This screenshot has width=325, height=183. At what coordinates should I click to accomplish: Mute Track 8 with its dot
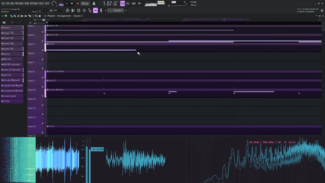coord(42,78)
